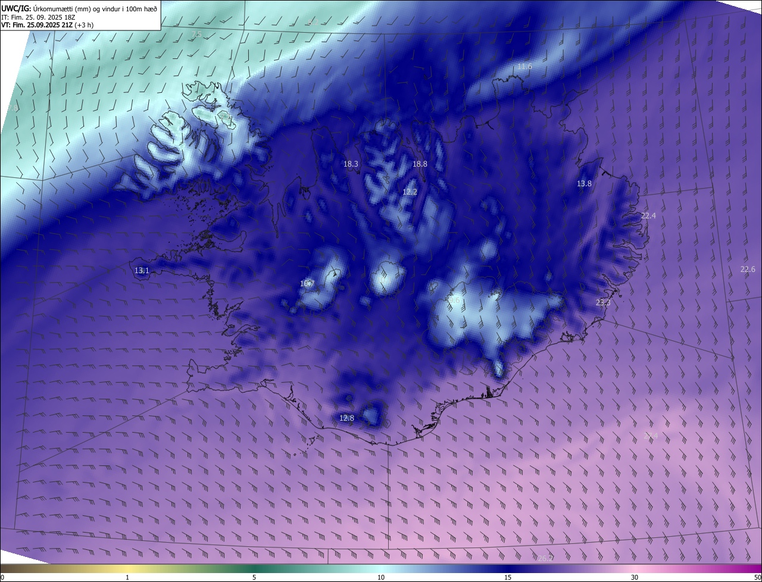
Task: Click the 18.8 value on the map
Action: point(420,164)
